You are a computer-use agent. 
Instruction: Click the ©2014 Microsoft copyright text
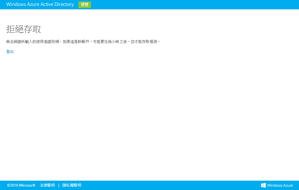pyautogui.click(x=21, y=185)
